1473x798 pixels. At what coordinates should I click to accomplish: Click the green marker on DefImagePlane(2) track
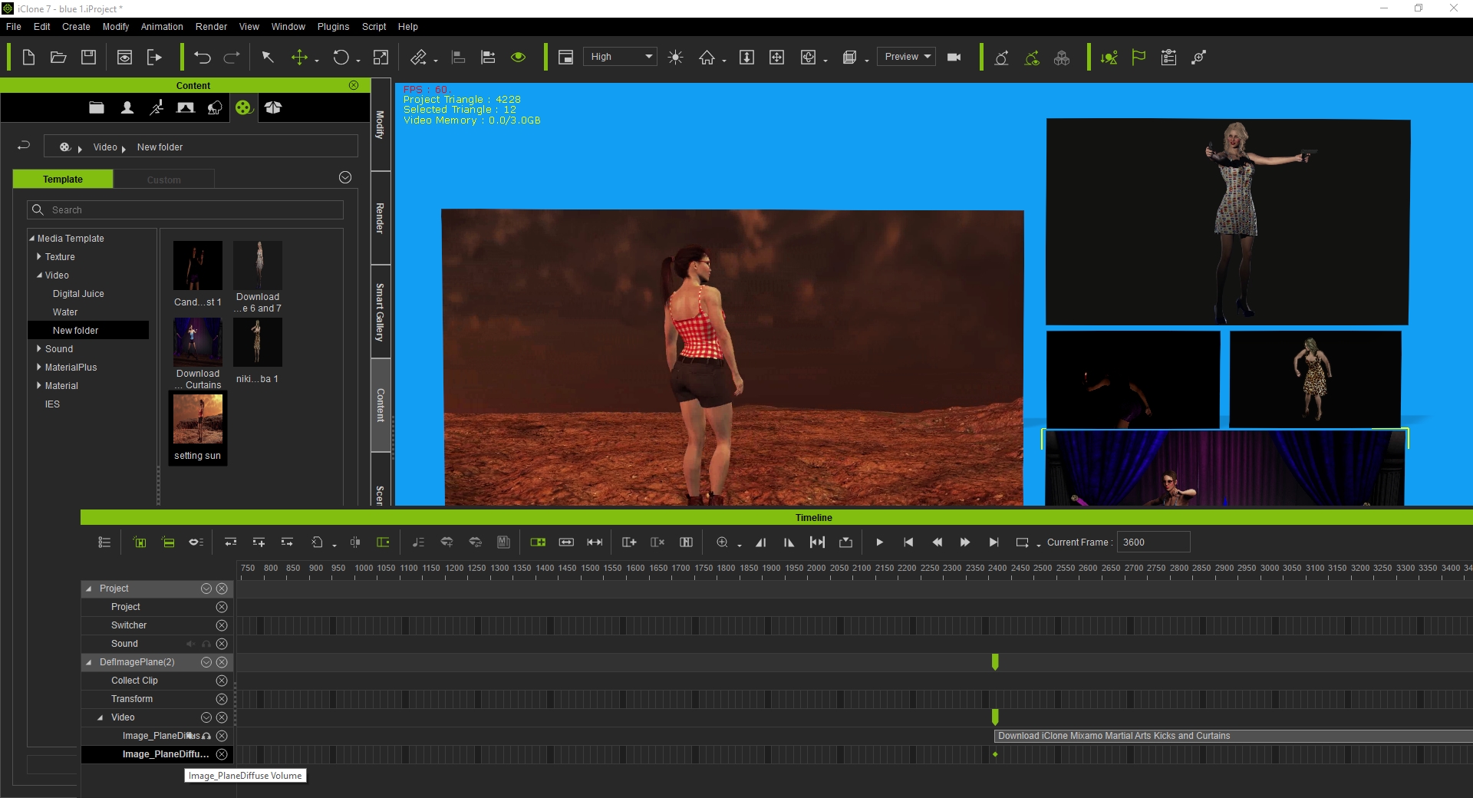(x=995, y=661)
